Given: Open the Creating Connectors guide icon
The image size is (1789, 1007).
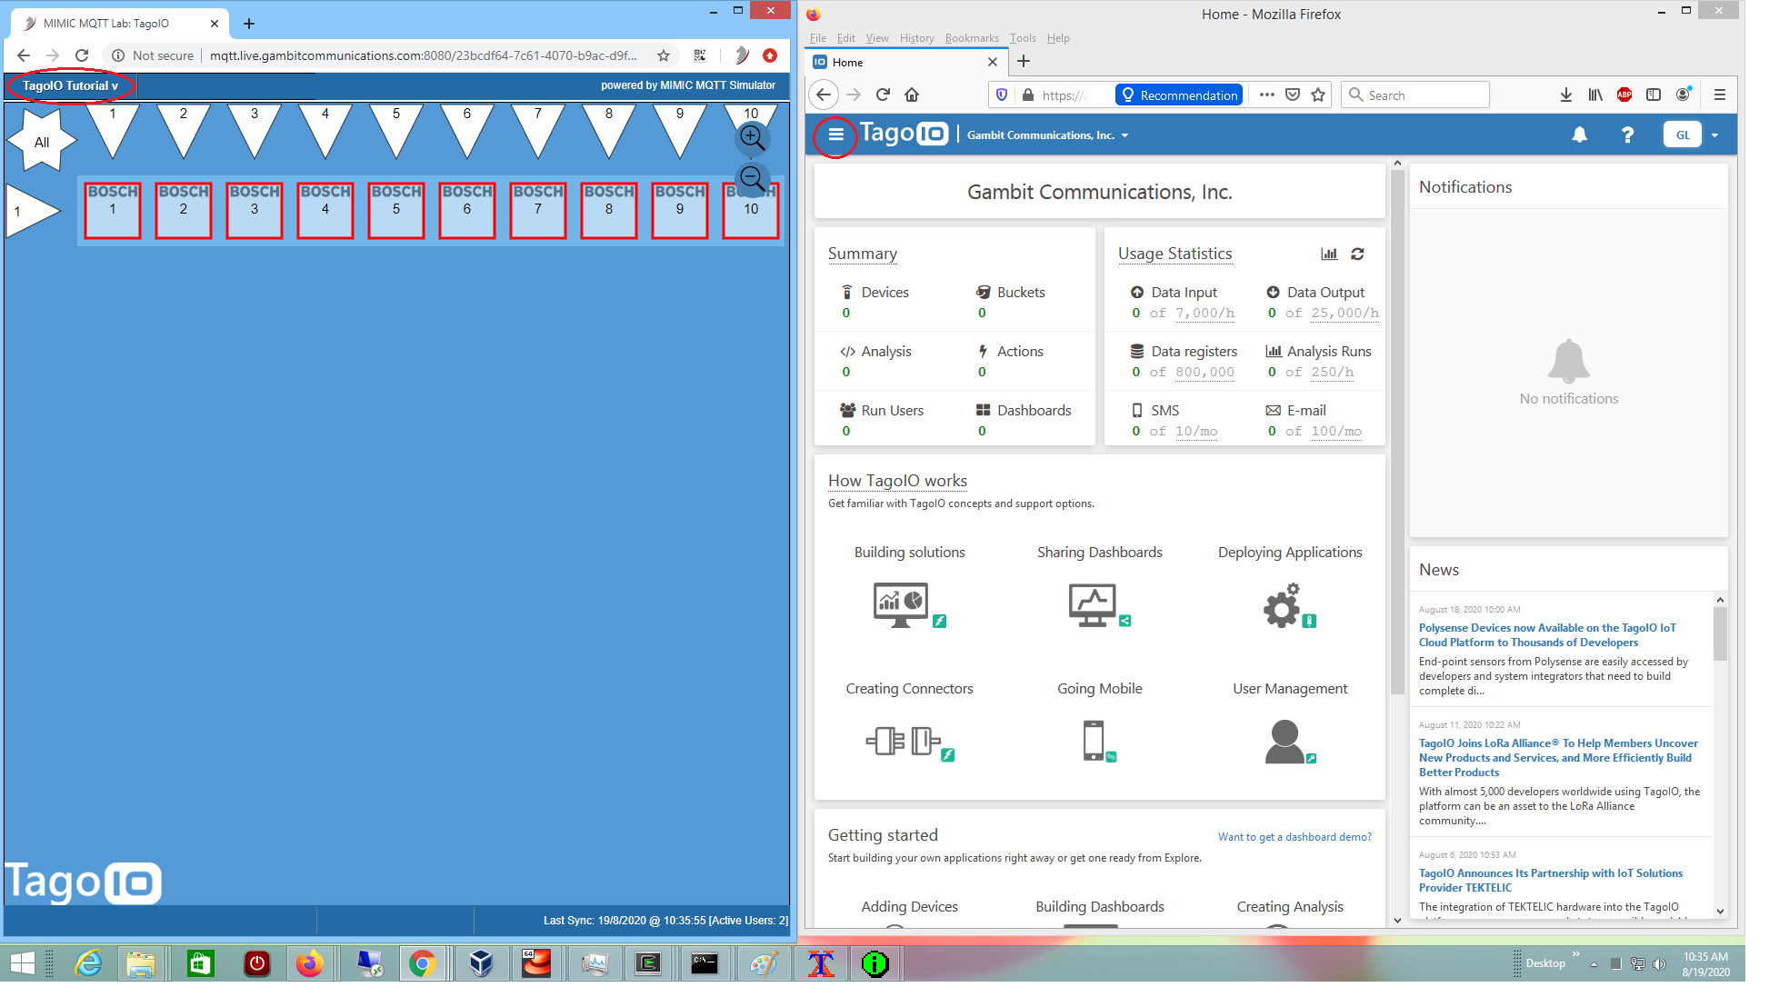Looking at the screenshot, I should (x=909, y=742).
